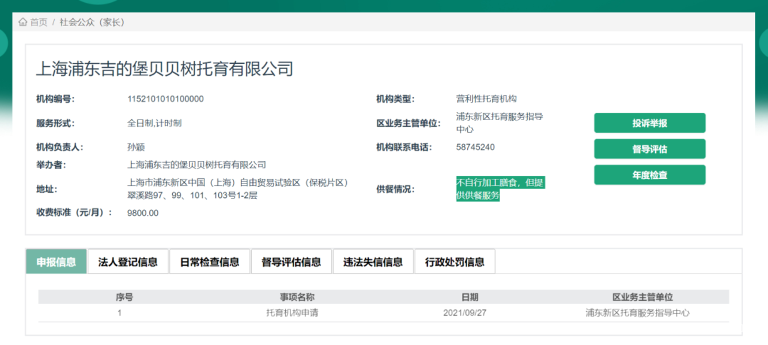The image size is (768, 345).
Task: Click the company title 上海浦东吉的堡贝贝树托育有限公司
Action: (165, 69)
